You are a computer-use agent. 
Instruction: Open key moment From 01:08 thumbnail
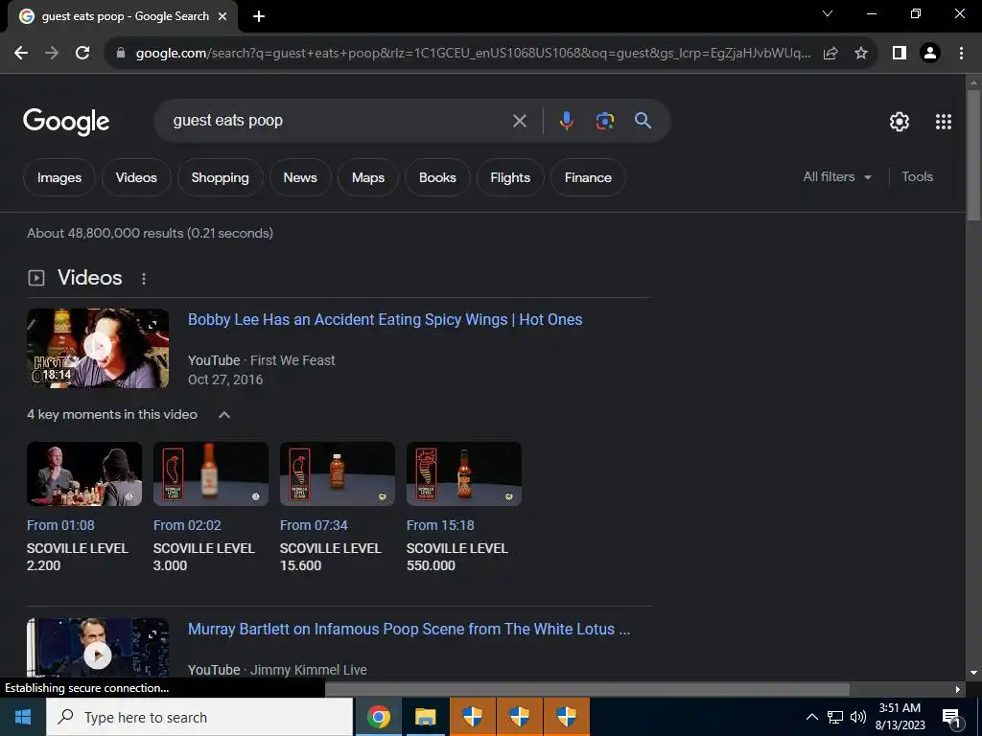pyautogui.click(x=84, y=473)
